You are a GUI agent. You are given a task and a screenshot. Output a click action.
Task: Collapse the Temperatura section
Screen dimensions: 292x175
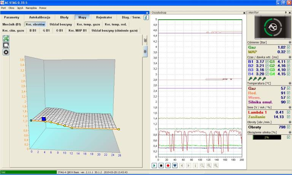290,83
